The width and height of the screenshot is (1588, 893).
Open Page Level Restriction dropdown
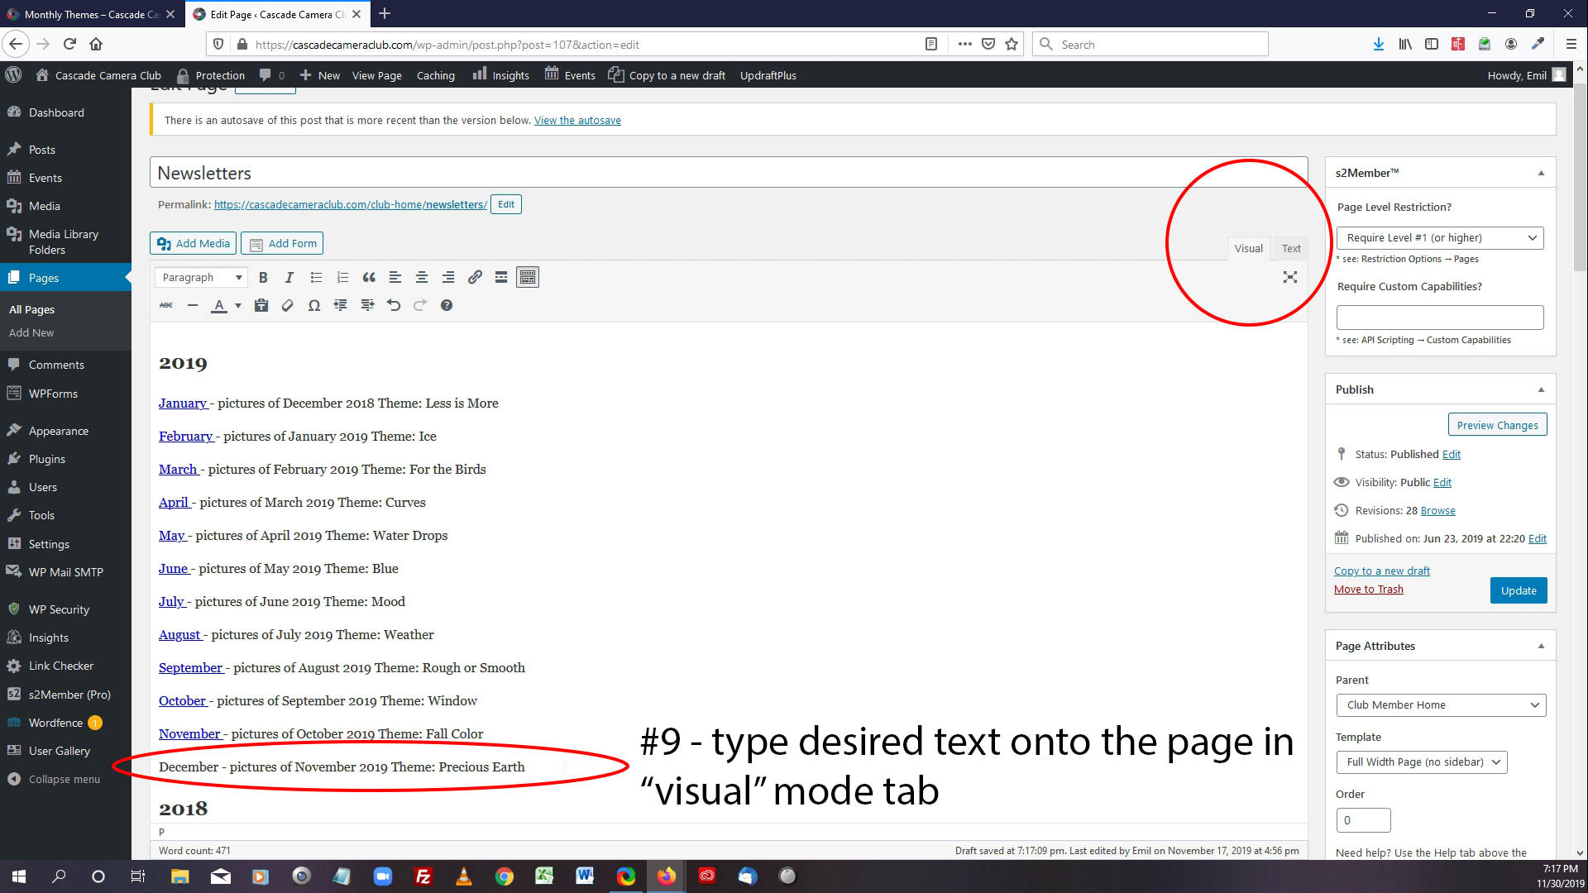tap(1439, 238)
